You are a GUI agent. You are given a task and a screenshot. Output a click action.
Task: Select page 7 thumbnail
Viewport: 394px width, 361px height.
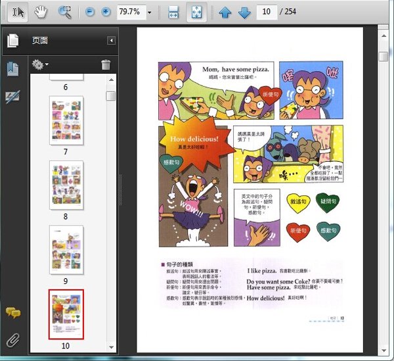66,120
